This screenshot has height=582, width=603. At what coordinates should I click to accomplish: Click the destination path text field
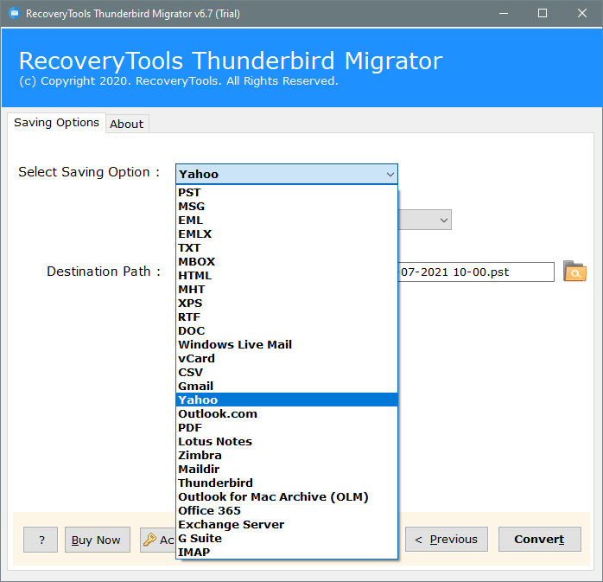[x=476, y=272]
